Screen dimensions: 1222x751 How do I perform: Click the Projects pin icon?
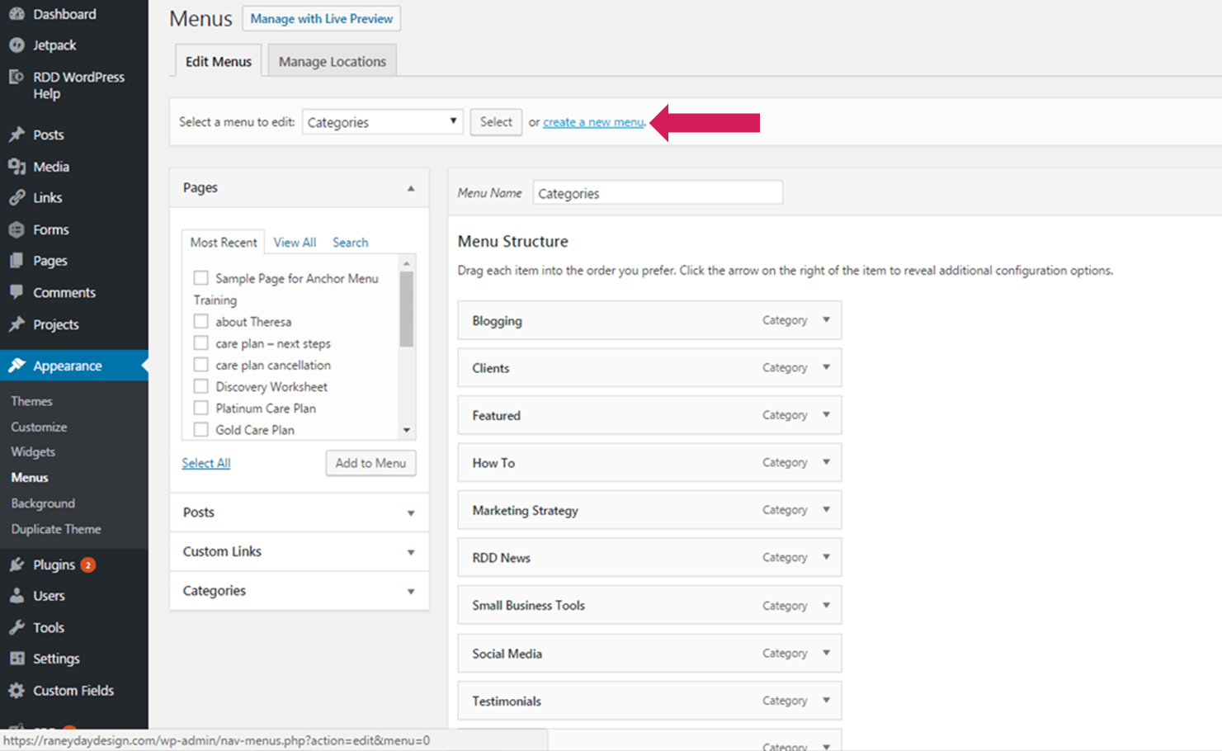(x=17, y=324)
